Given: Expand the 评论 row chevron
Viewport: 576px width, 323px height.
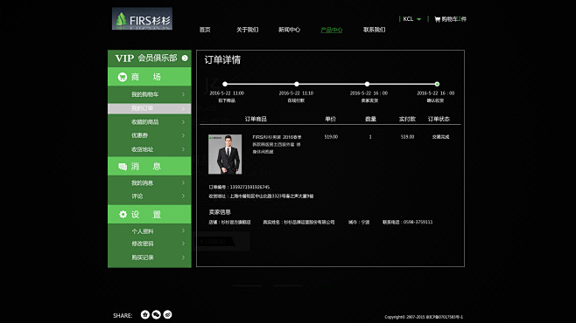Looking at the screenshot, I should point(183,196).
